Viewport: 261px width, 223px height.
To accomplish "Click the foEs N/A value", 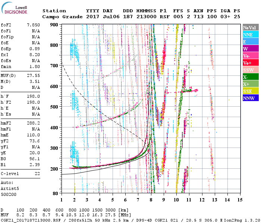I will tap(36, 61).
